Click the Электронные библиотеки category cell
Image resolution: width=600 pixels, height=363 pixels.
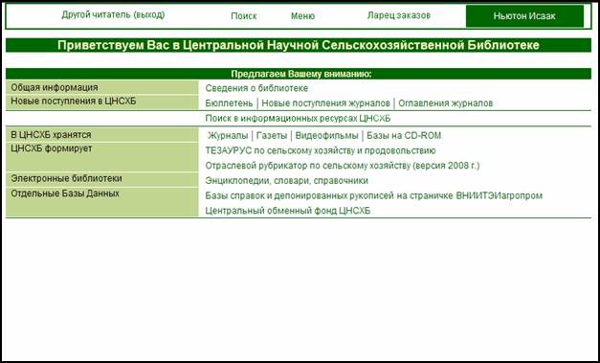tap(102, 179)
